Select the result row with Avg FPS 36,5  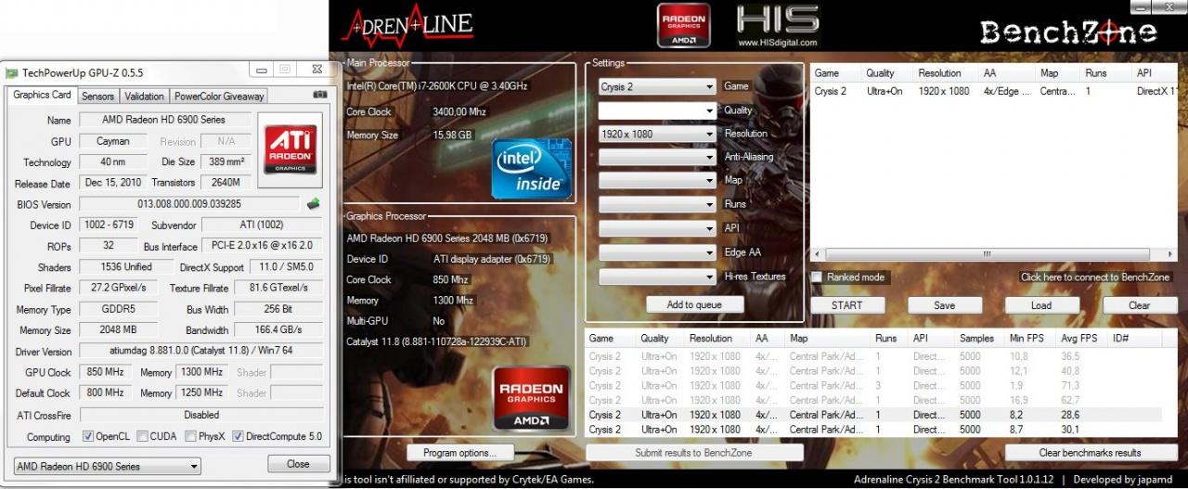874,355
